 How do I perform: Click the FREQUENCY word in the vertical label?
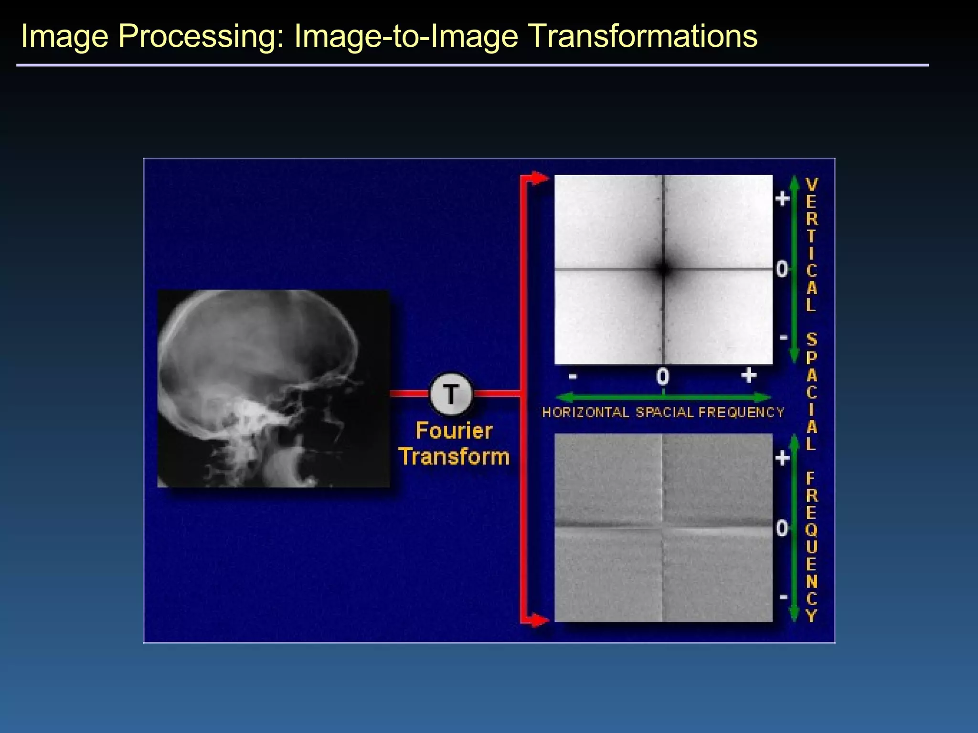tap(811, 547)
